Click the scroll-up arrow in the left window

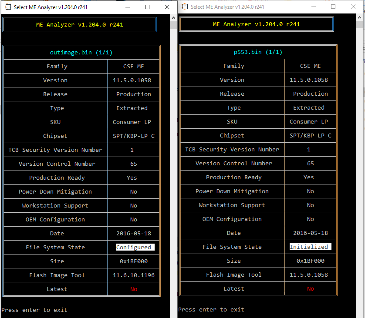click(x=173, y=18)
